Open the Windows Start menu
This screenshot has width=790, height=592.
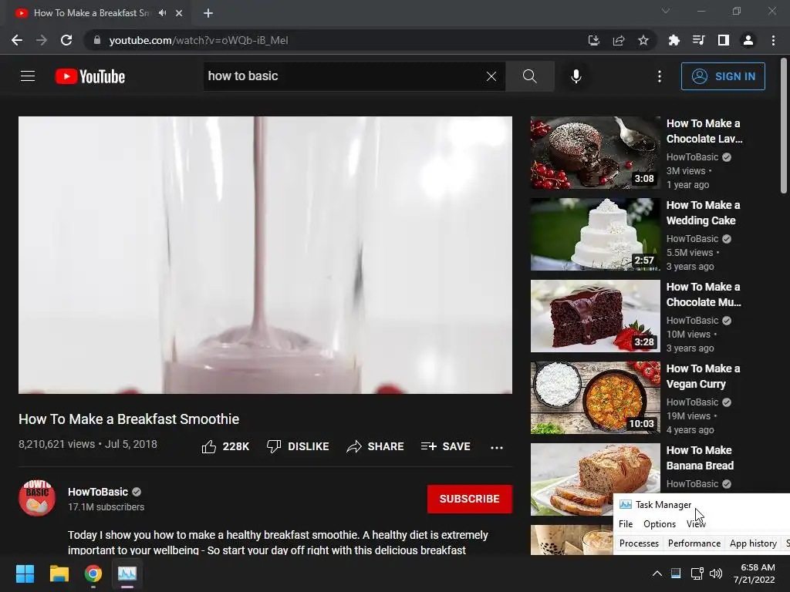(x=25, y=573)
